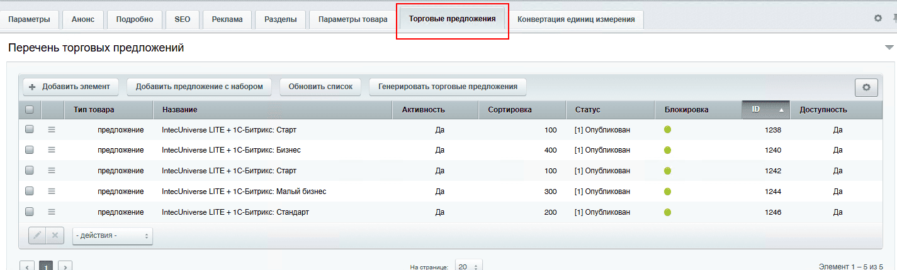Screen dimensions: 897x270
Task: Toggle the select-all checkbox in header
Action: (x=29, y=109)
